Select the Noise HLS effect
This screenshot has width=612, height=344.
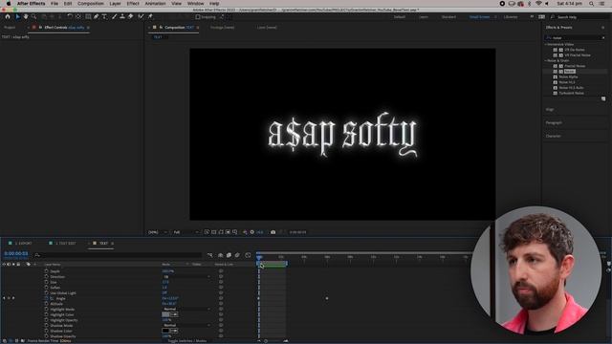coord(567,83)
